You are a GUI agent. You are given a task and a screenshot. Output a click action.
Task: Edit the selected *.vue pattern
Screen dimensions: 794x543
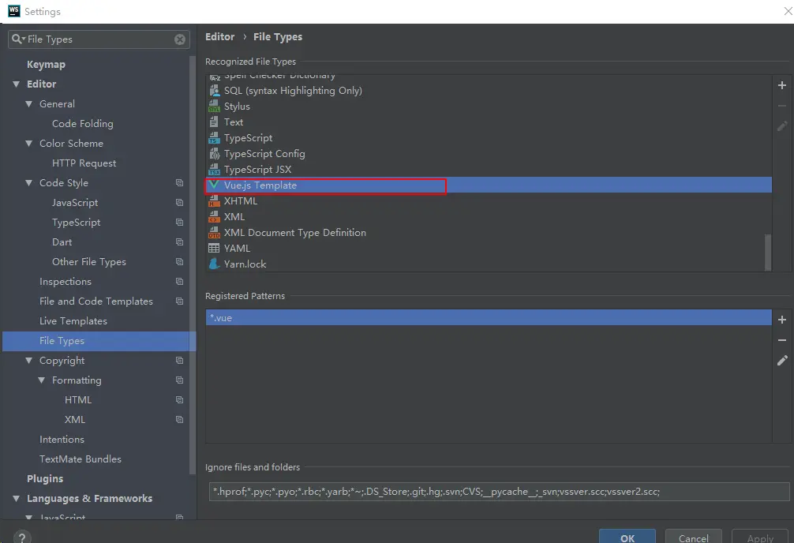click(x=782, y=360)
